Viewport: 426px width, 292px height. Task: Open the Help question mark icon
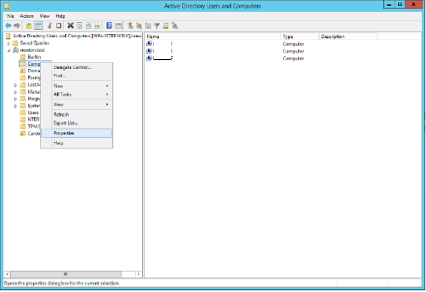[110, 26]
